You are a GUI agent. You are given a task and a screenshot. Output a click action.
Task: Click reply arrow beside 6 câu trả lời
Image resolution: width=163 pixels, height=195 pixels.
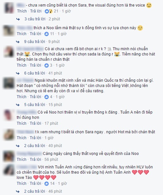pyautogui.click(x=18, y=73)
